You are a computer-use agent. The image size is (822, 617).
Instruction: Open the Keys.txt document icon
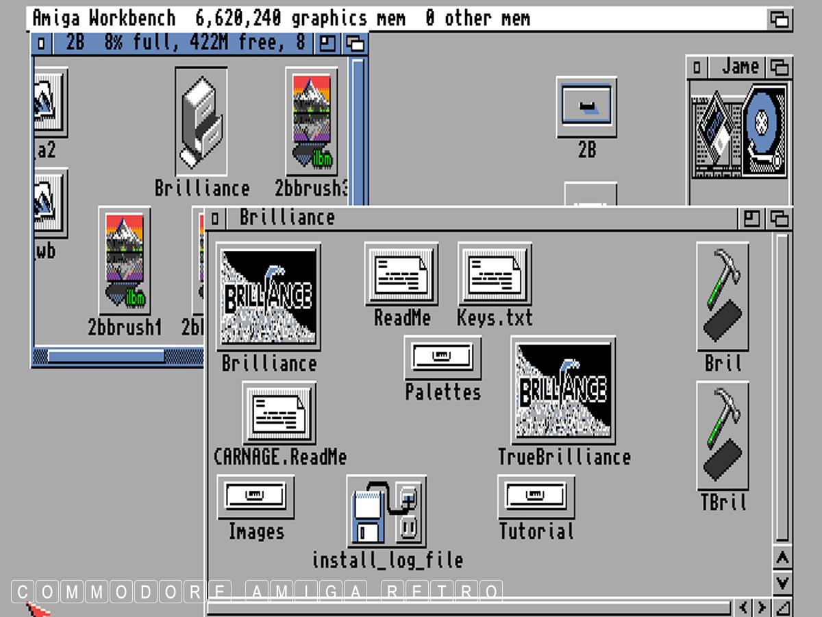pyautogui.click(x=495, y=274)
